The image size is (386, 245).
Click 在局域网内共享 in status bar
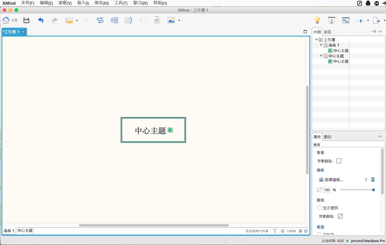pos(257,231)
